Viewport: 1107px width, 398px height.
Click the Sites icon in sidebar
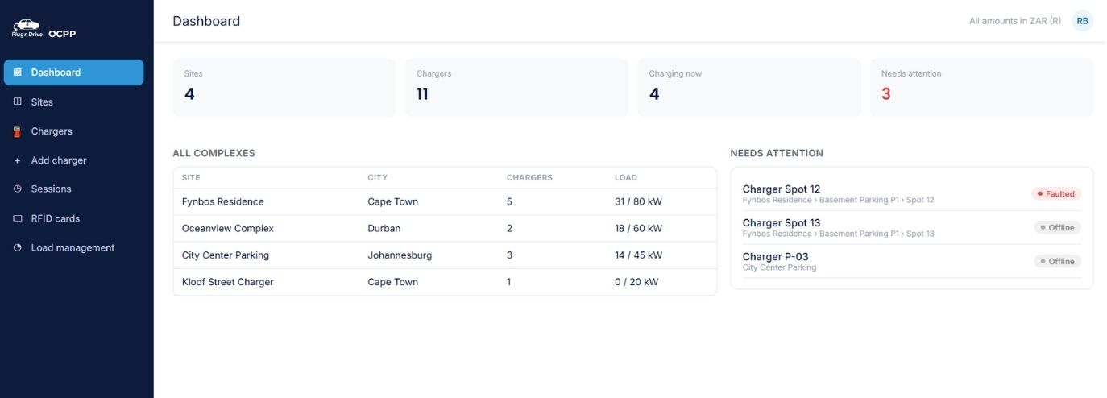18,102
